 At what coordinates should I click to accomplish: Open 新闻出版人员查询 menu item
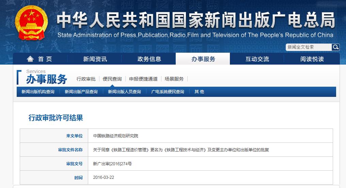click(124, 92)
